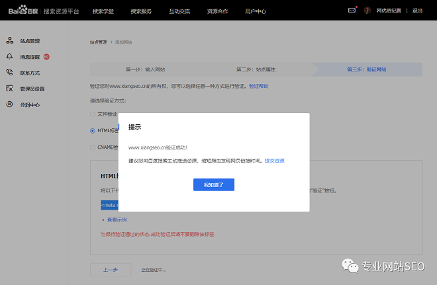Click the 分润中心 sidebar icon

click(9, 104)
